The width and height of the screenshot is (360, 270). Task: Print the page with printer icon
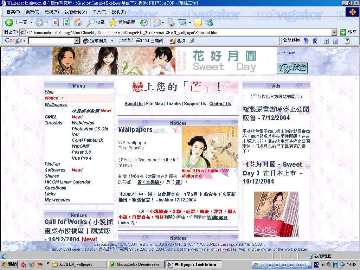click(171, 22)
